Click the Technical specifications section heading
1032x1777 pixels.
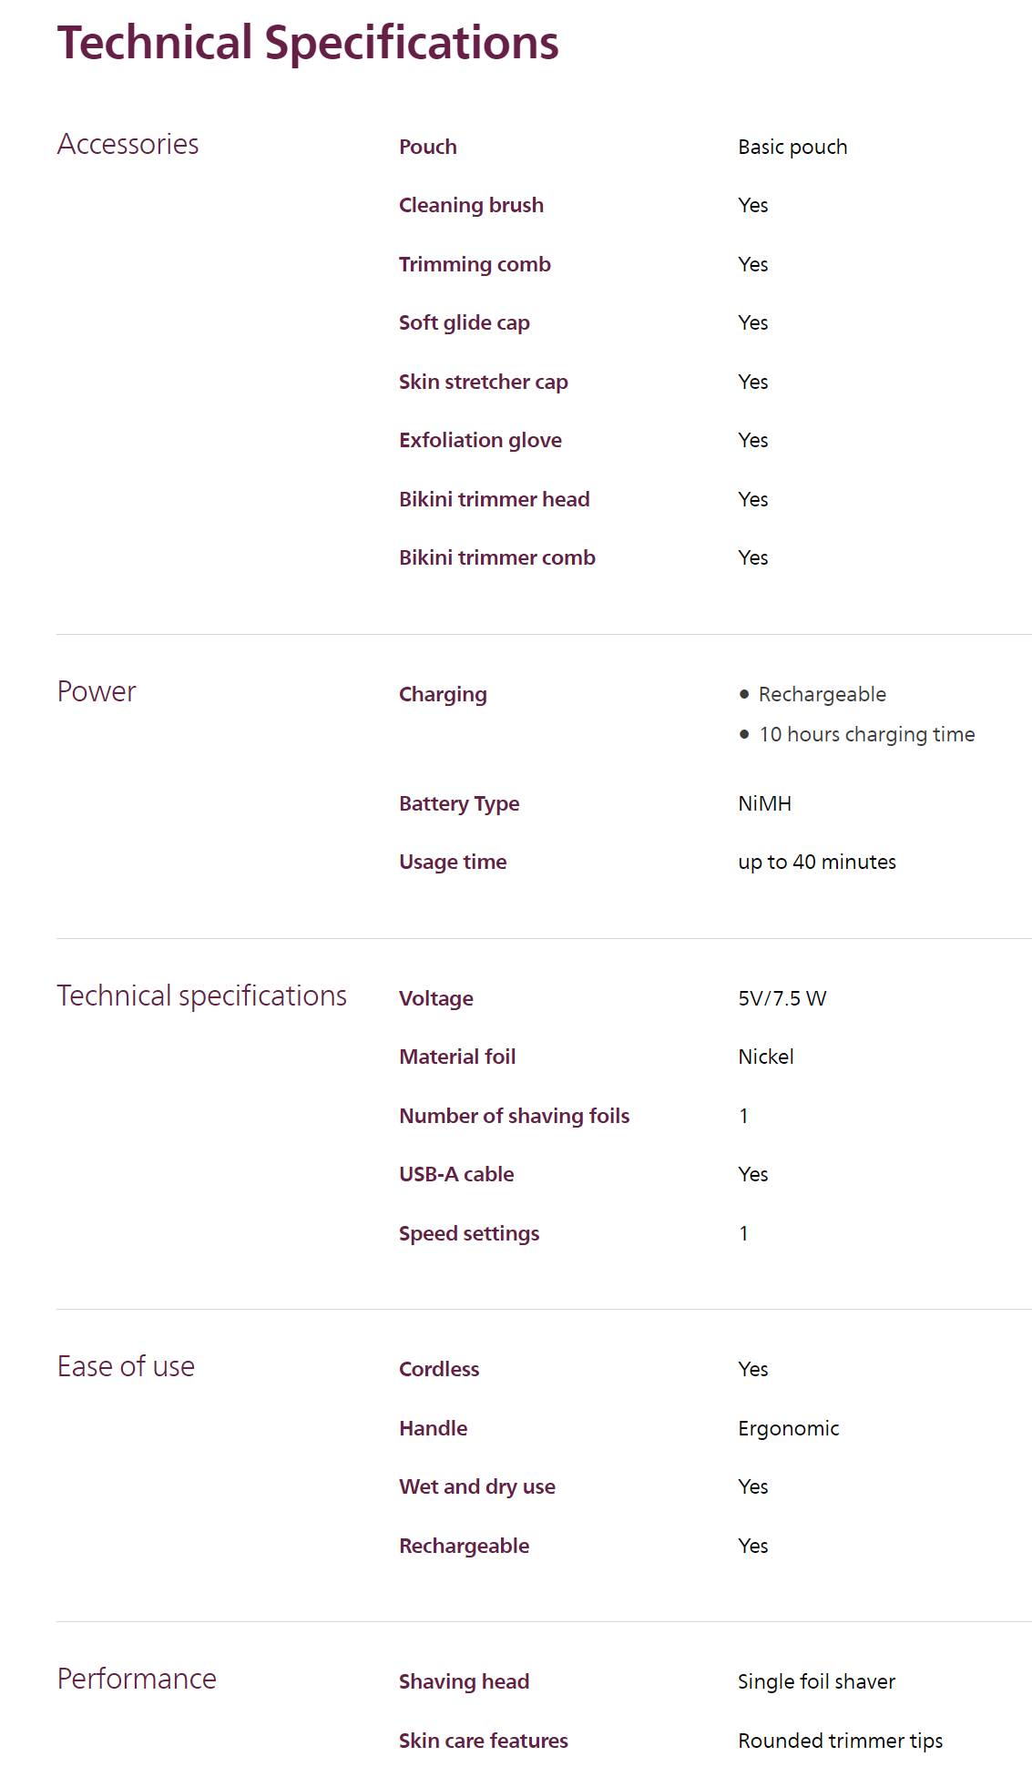pos(201,996)
